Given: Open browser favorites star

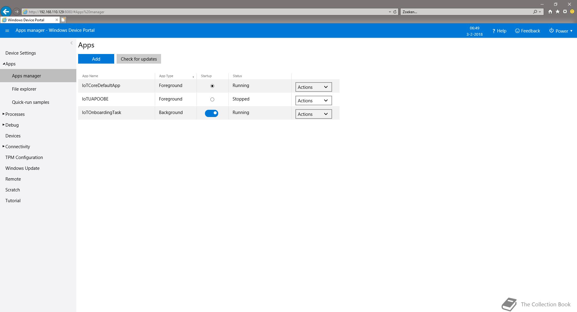Looking at the screenshot, I should (x=557, y=12).
